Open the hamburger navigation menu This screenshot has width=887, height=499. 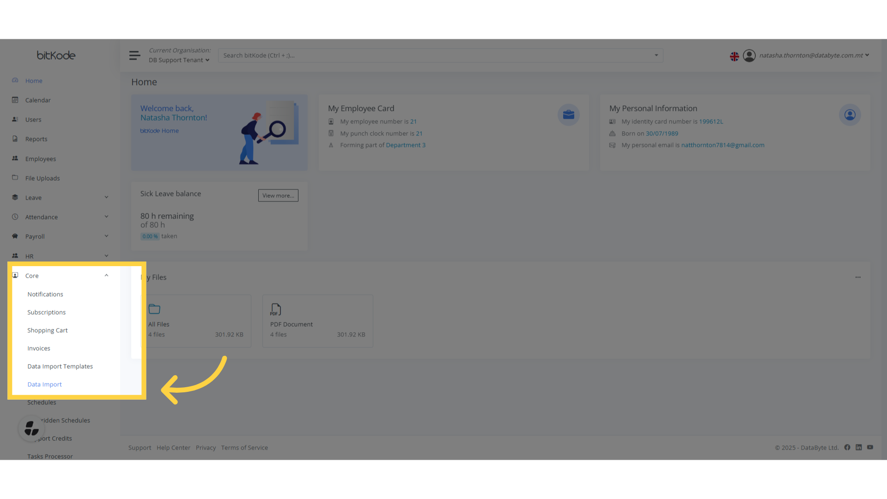134,55
